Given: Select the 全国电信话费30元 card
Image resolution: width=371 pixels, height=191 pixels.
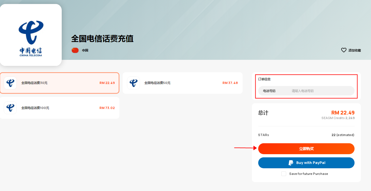Looking at the screenshot, I should (60, 83).
